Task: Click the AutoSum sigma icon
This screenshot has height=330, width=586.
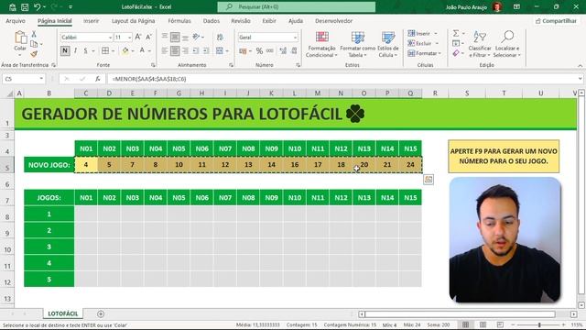Action: click(456, 34)
